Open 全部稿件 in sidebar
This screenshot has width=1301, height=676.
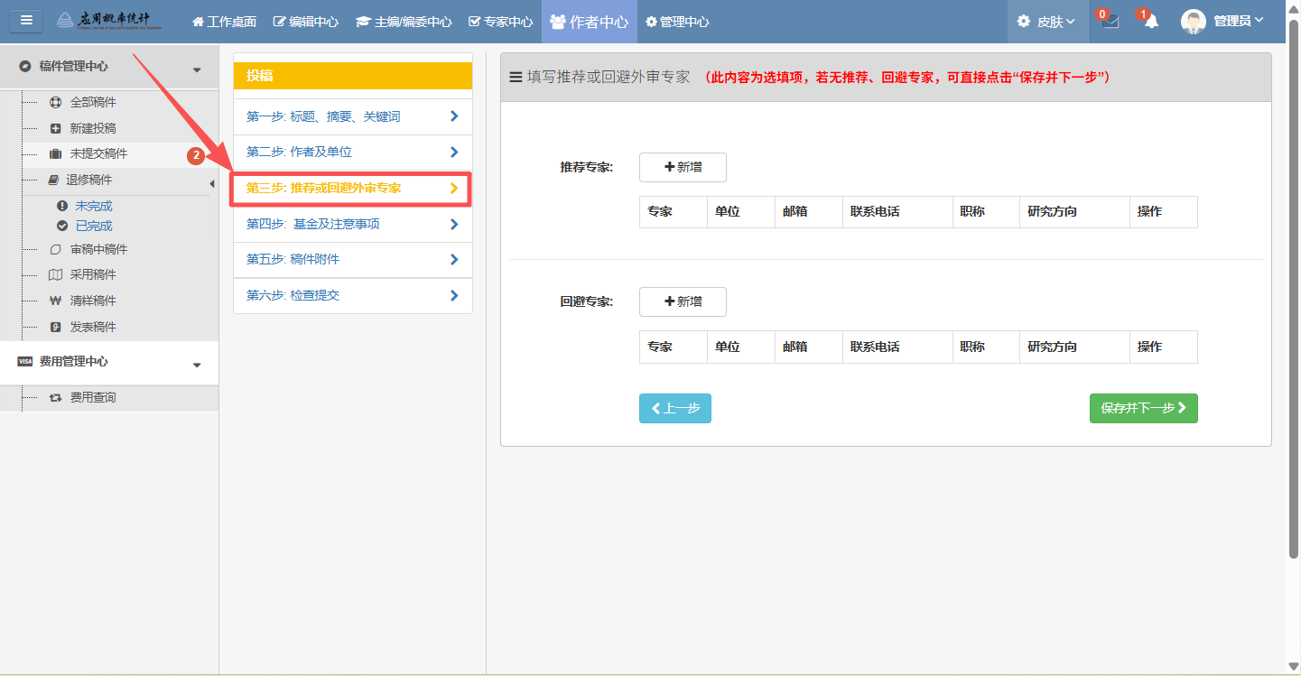[x=93, y=102]
